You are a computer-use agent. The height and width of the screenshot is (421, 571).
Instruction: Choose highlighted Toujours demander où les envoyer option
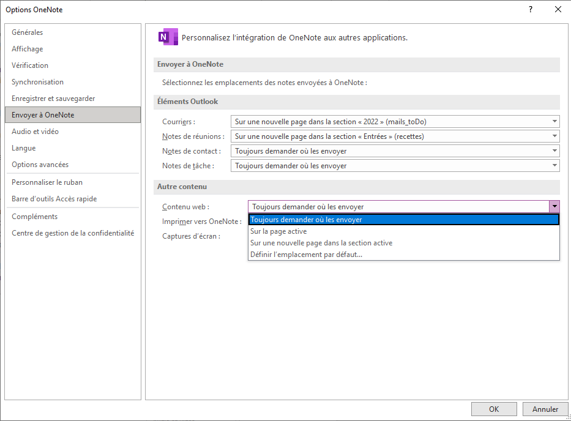tap(404, 220)
